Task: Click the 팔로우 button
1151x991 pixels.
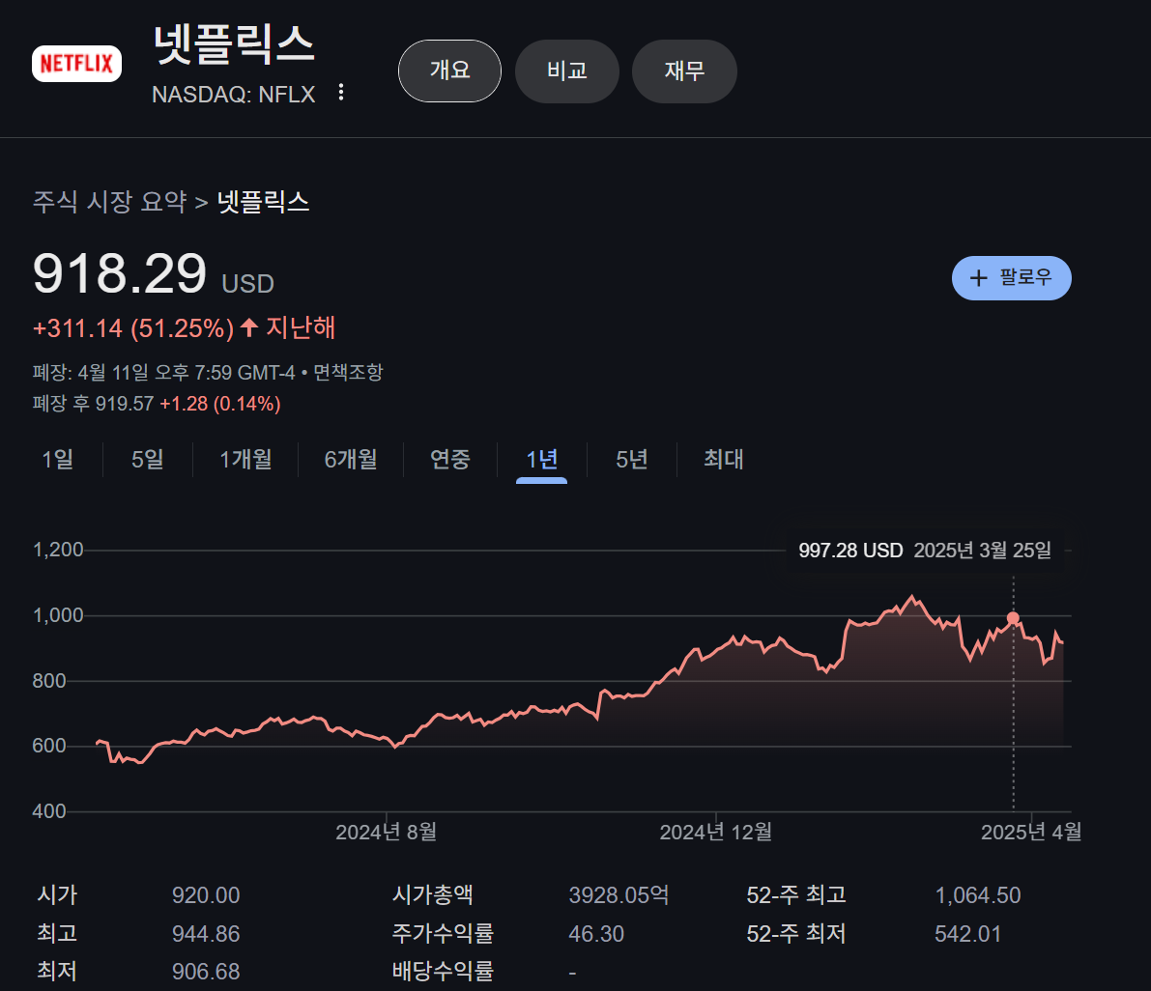Action: pyautogui.click(x=1012, y=278)
